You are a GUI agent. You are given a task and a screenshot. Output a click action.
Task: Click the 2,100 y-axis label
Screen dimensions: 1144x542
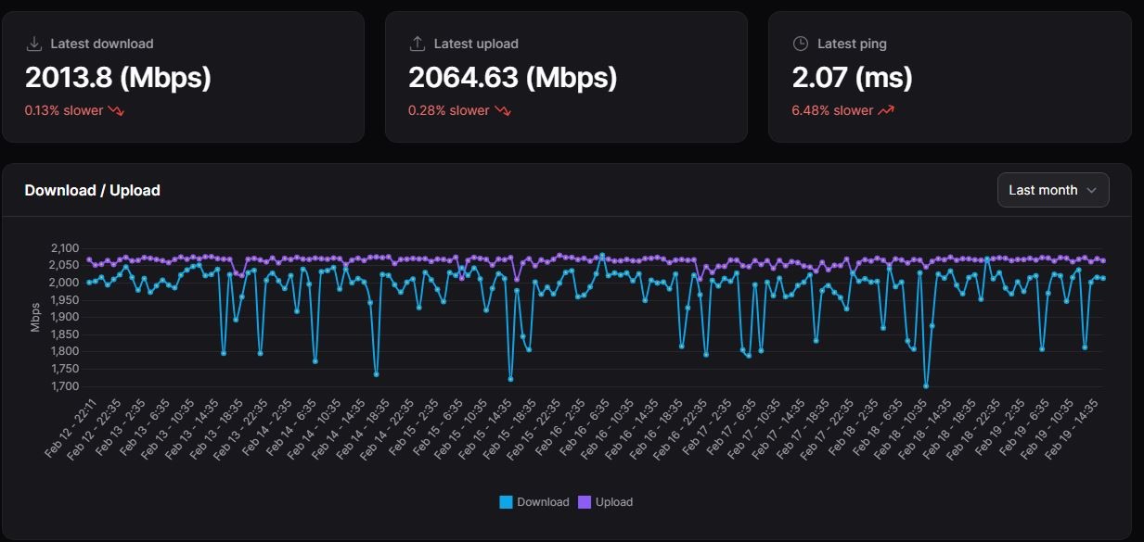(67, 248)
